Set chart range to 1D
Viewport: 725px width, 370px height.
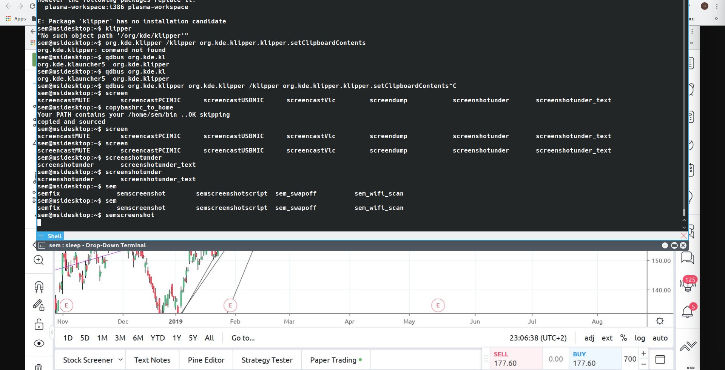(x=68, y=338)
